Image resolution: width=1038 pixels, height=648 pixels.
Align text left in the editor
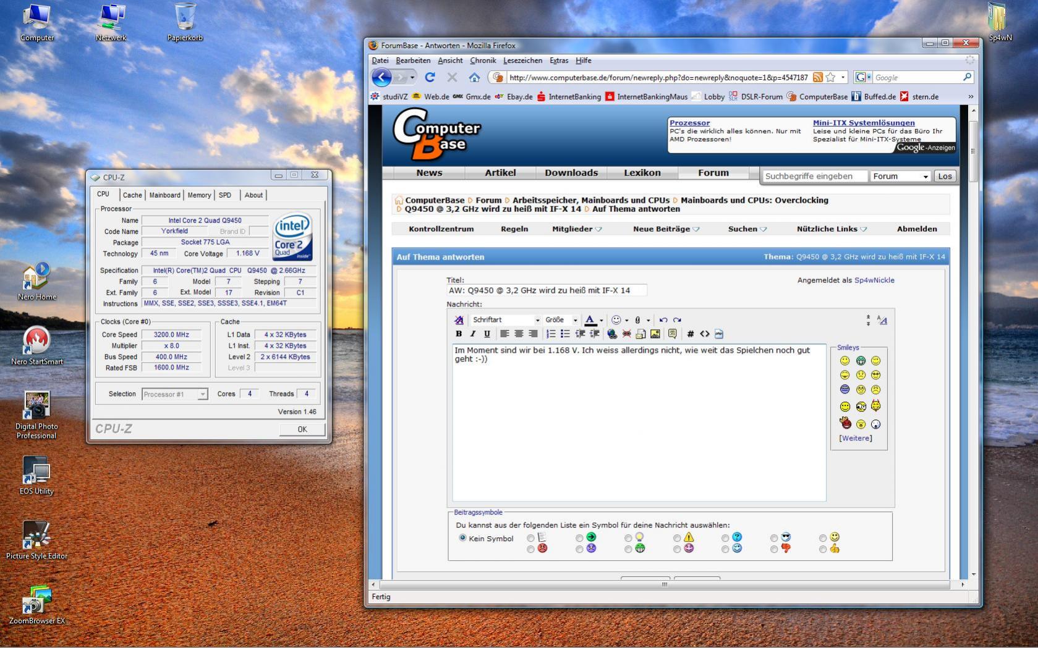pyautogui.click(x=504, y=334)
